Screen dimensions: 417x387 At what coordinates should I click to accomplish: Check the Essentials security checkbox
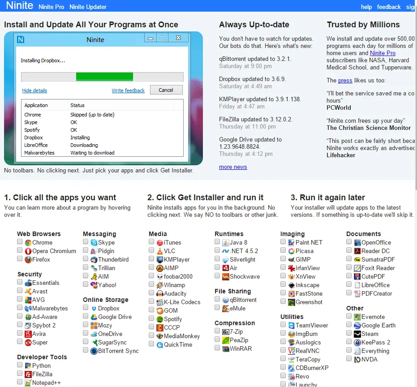20,282
